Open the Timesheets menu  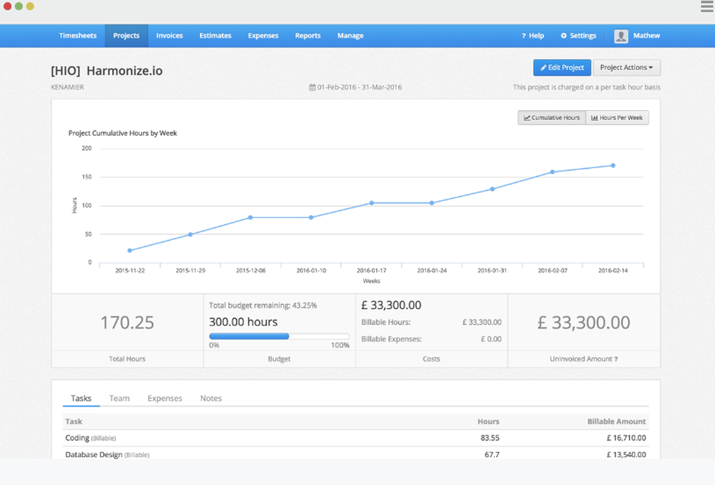pos(77,36)
